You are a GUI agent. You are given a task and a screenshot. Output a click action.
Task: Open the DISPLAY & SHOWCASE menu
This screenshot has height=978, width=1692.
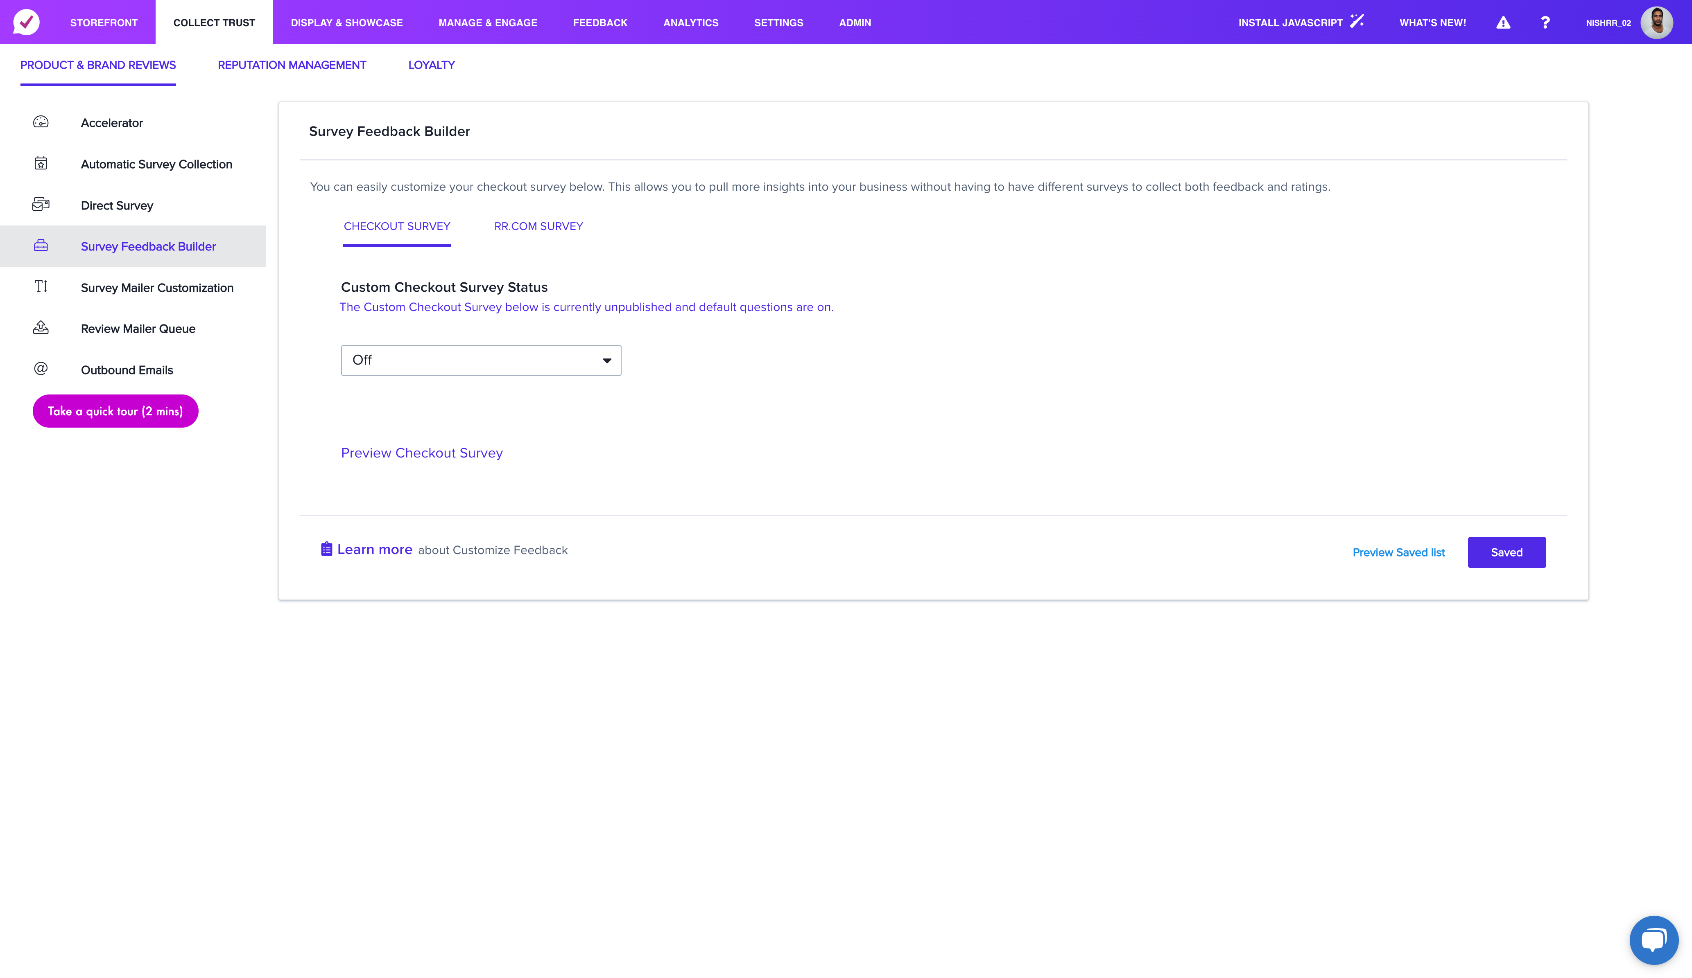point(346,23)
